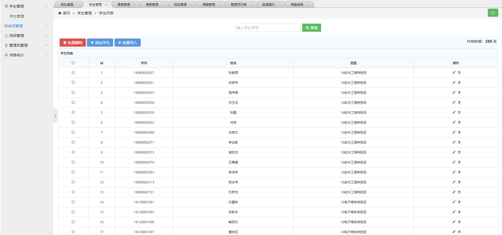Expand the 老师管理 sidebar menu
The height and width of the screenshot is (235, 502).
pyautogui.click(x=26, y=26)
